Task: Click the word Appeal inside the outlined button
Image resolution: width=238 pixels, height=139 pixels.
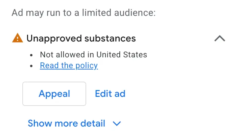Action: (x=54, y=94)
